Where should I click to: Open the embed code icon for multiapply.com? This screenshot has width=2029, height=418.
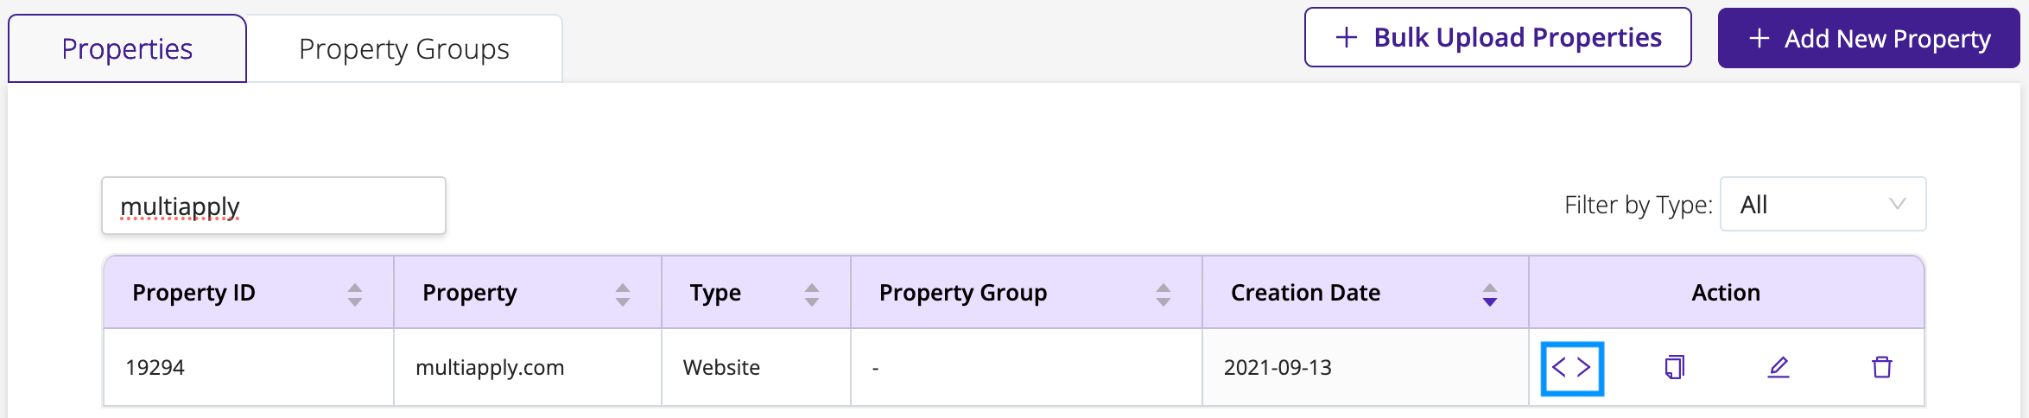pos(1571,368)
